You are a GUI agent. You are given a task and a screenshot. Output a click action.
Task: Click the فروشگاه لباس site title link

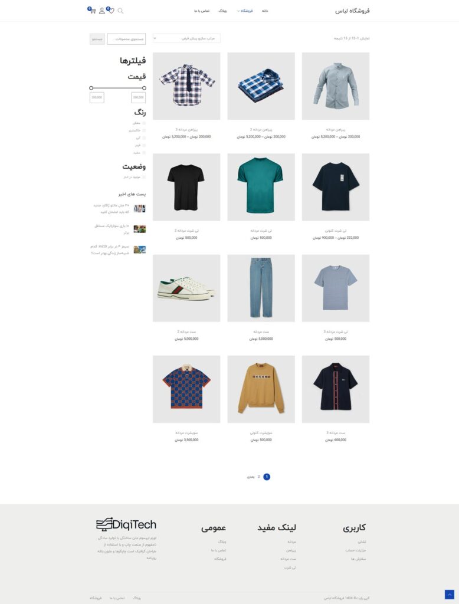[352, 11]
